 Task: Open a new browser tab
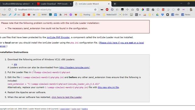coord(115,4)
